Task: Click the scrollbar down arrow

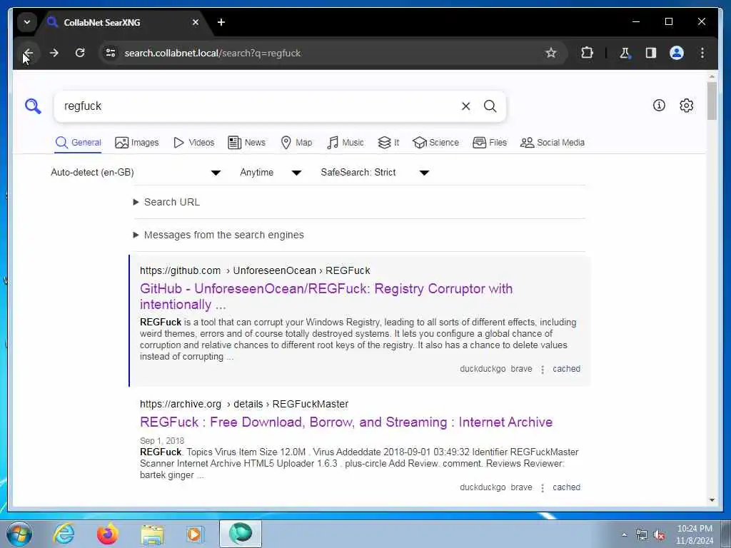Action: 712,500
